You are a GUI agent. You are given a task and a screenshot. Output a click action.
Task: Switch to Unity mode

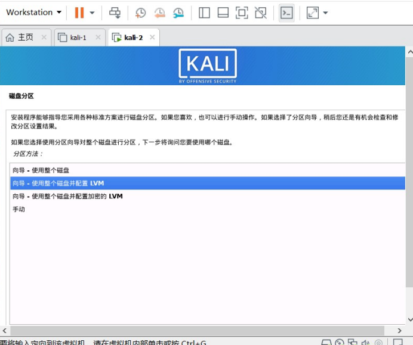(x=261, y=13)
